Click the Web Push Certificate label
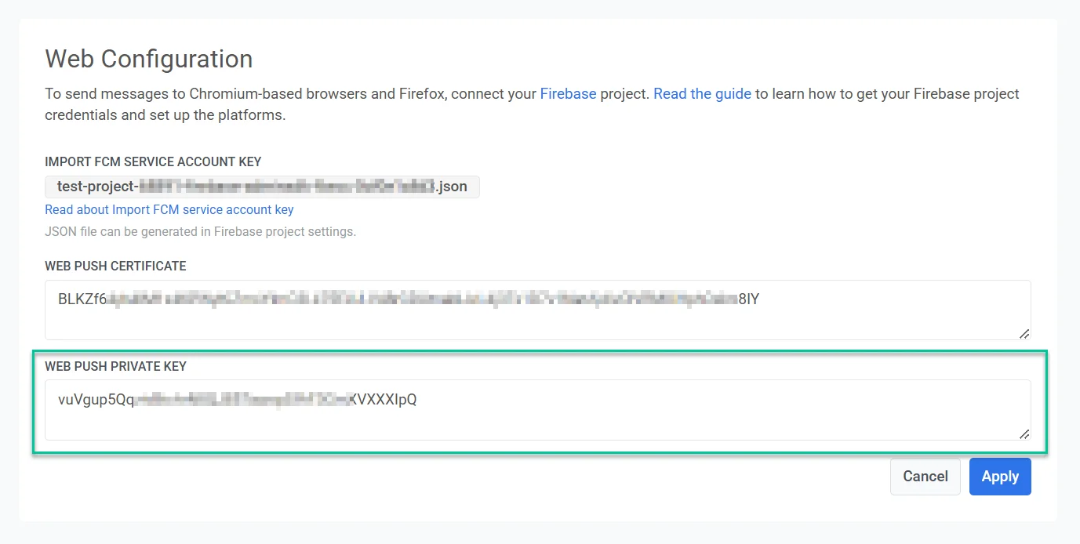 tap(115, 266)
